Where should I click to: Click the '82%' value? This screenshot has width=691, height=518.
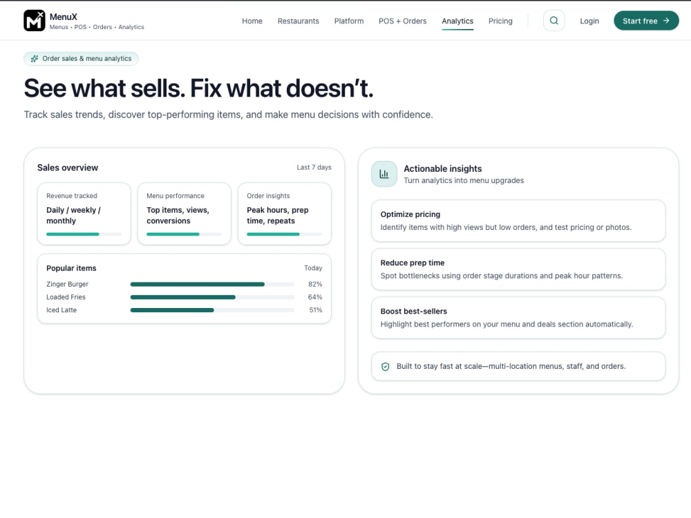pyautogui.click(x=315, y=285)
